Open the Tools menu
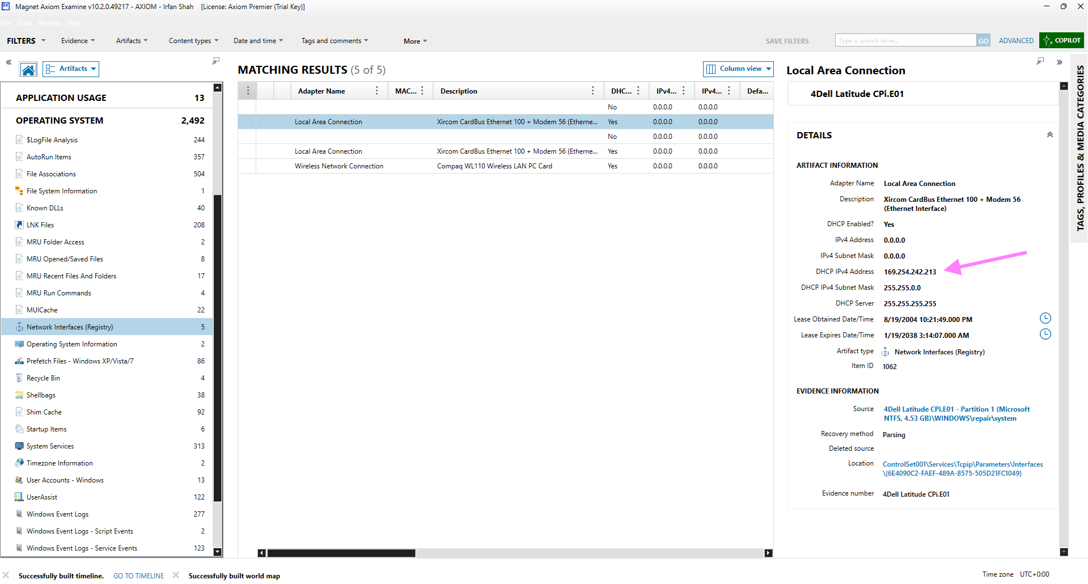The width and height of the screenshot is (1088, 584). 24,23
